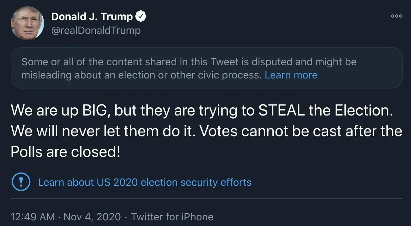Viewport: 411px width, 226px height.
Task: Open the Twitter for iPhone source label
Action: 172,217
